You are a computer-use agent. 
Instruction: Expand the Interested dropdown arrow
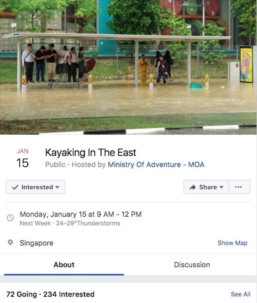click(x=57, y=187)
